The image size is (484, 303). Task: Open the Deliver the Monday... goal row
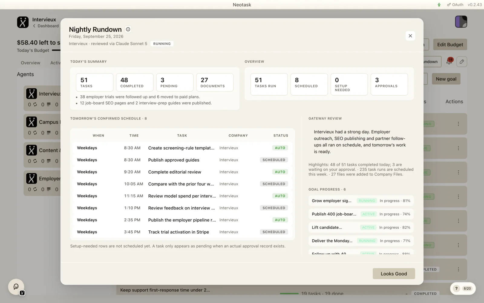tap(361, 241)
